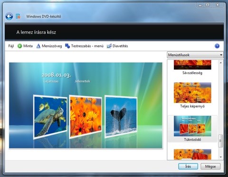Select the Sávszélesség menu style thumbnail

click(x=192, y=65)
